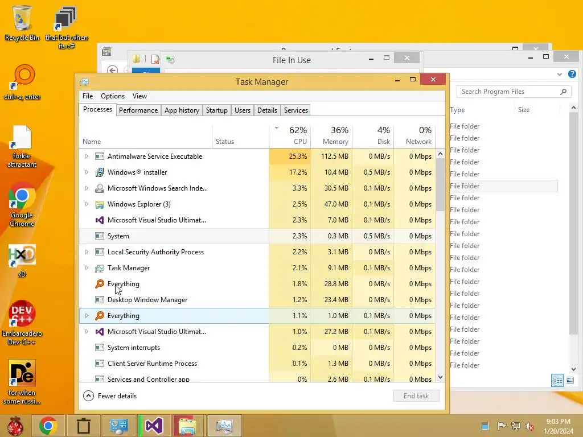
Task: Open the File menu in Task Manager
Action: click(88, 96)
